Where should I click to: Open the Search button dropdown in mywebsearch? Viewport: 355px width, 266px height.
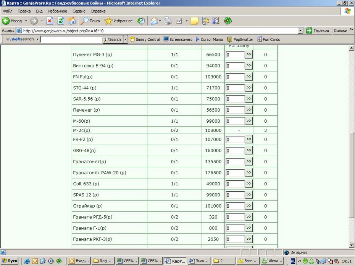click(126, 39)
